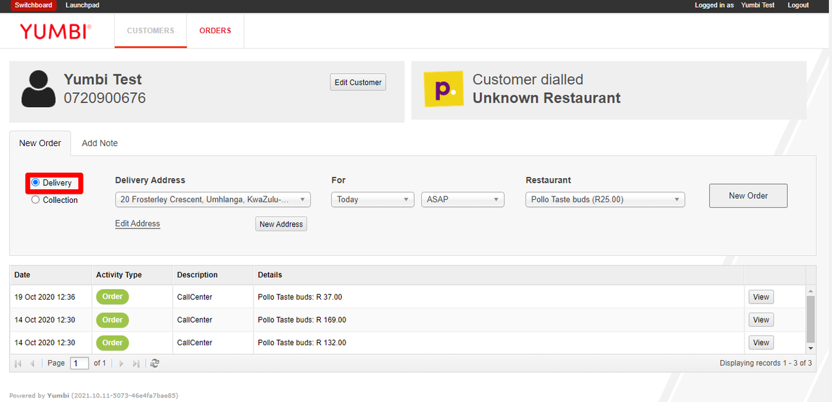Go to previous page of records
The height and width of the screenshot is (402, 832).
coord(33,363)
